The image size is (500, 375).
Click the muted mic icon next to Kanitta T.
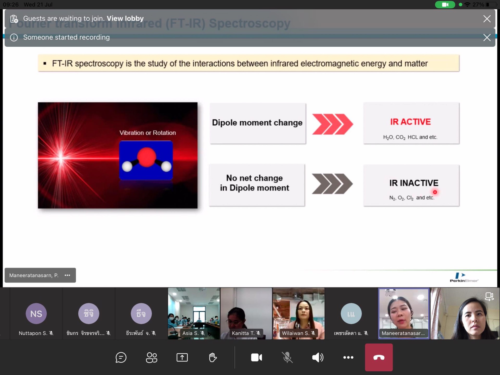pyautogui.click(x=258, y=333)
